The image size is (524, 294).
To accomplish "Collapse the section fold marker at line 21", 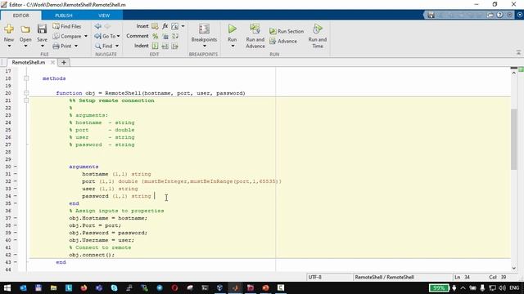I will pos(26,100).
